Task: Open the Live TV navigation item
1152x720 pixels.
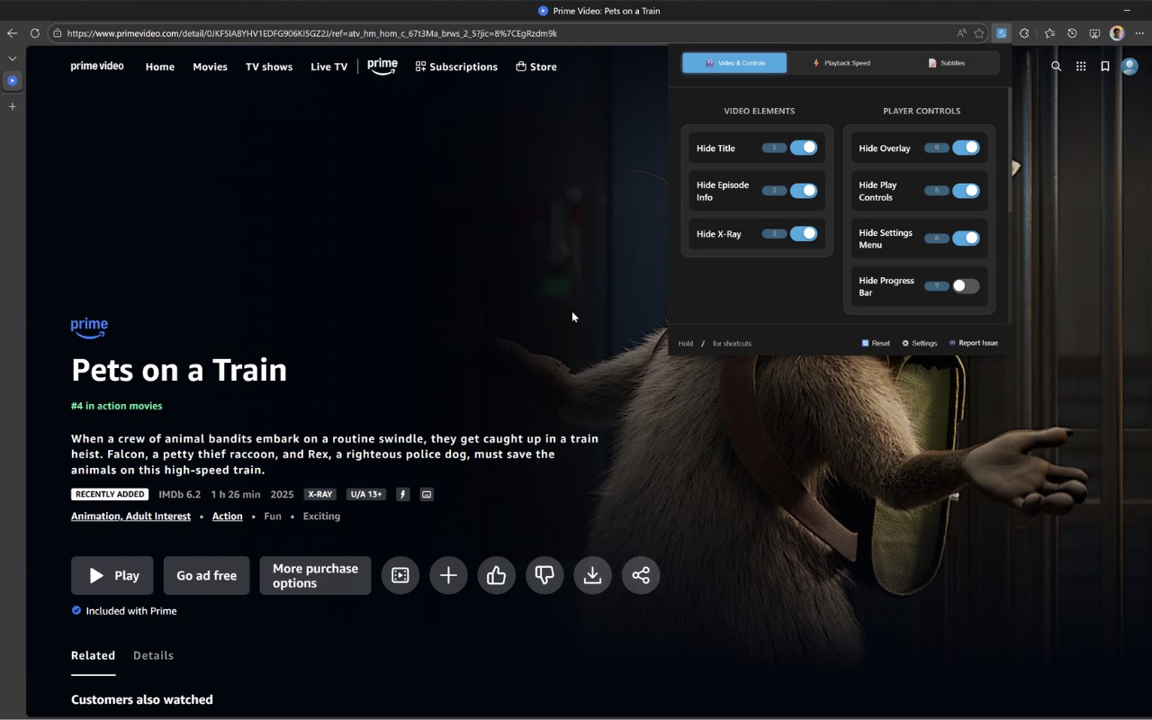Action: (329, 67)
